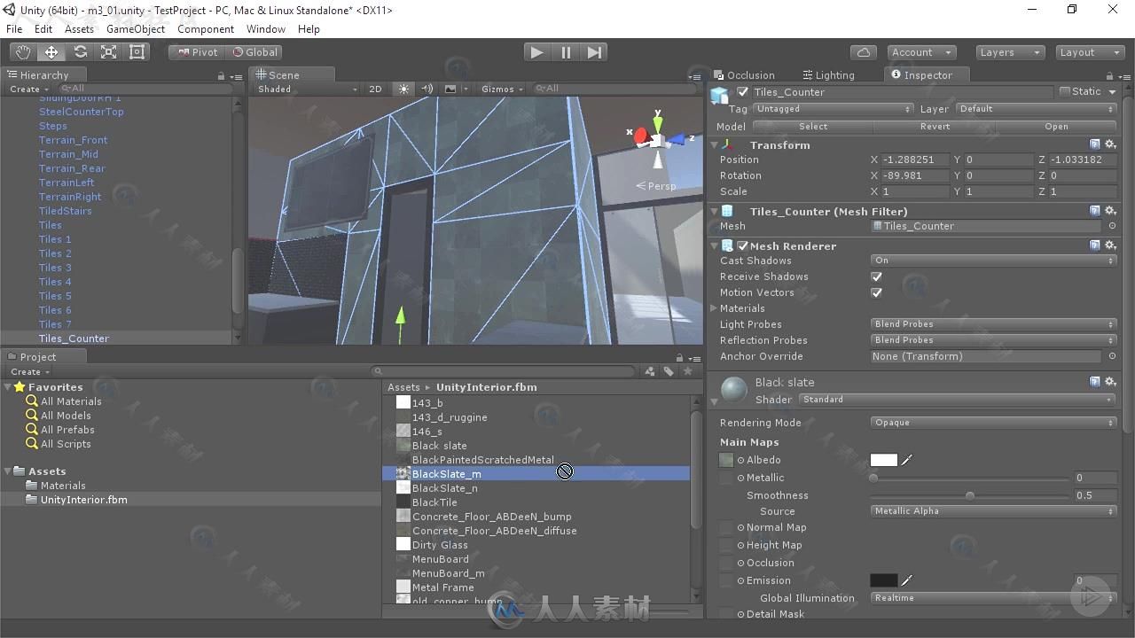Open the Window menu
This screenshot has height=638, width=1135.
click(266, 29)
